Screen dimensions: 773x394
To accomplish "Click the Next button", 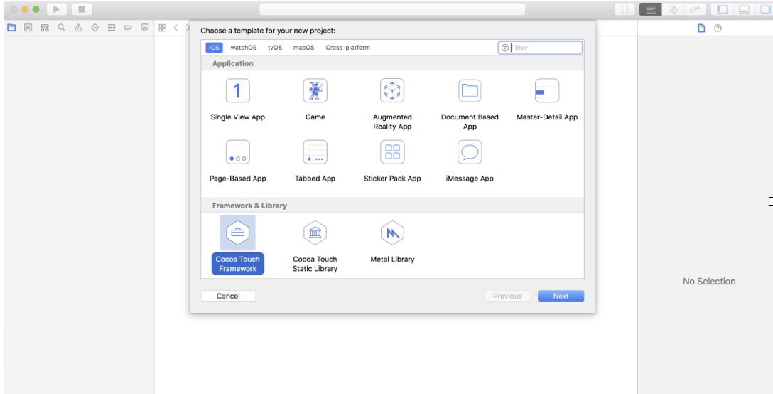I will 561,296.
